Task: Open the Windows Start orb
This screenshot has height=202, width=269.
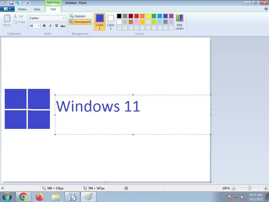Action: point(7,197)
